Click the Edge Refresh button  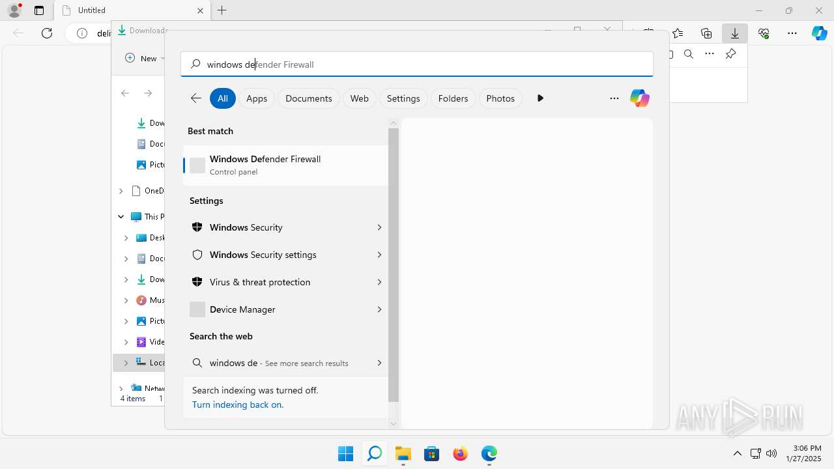[x=47, y=33]
